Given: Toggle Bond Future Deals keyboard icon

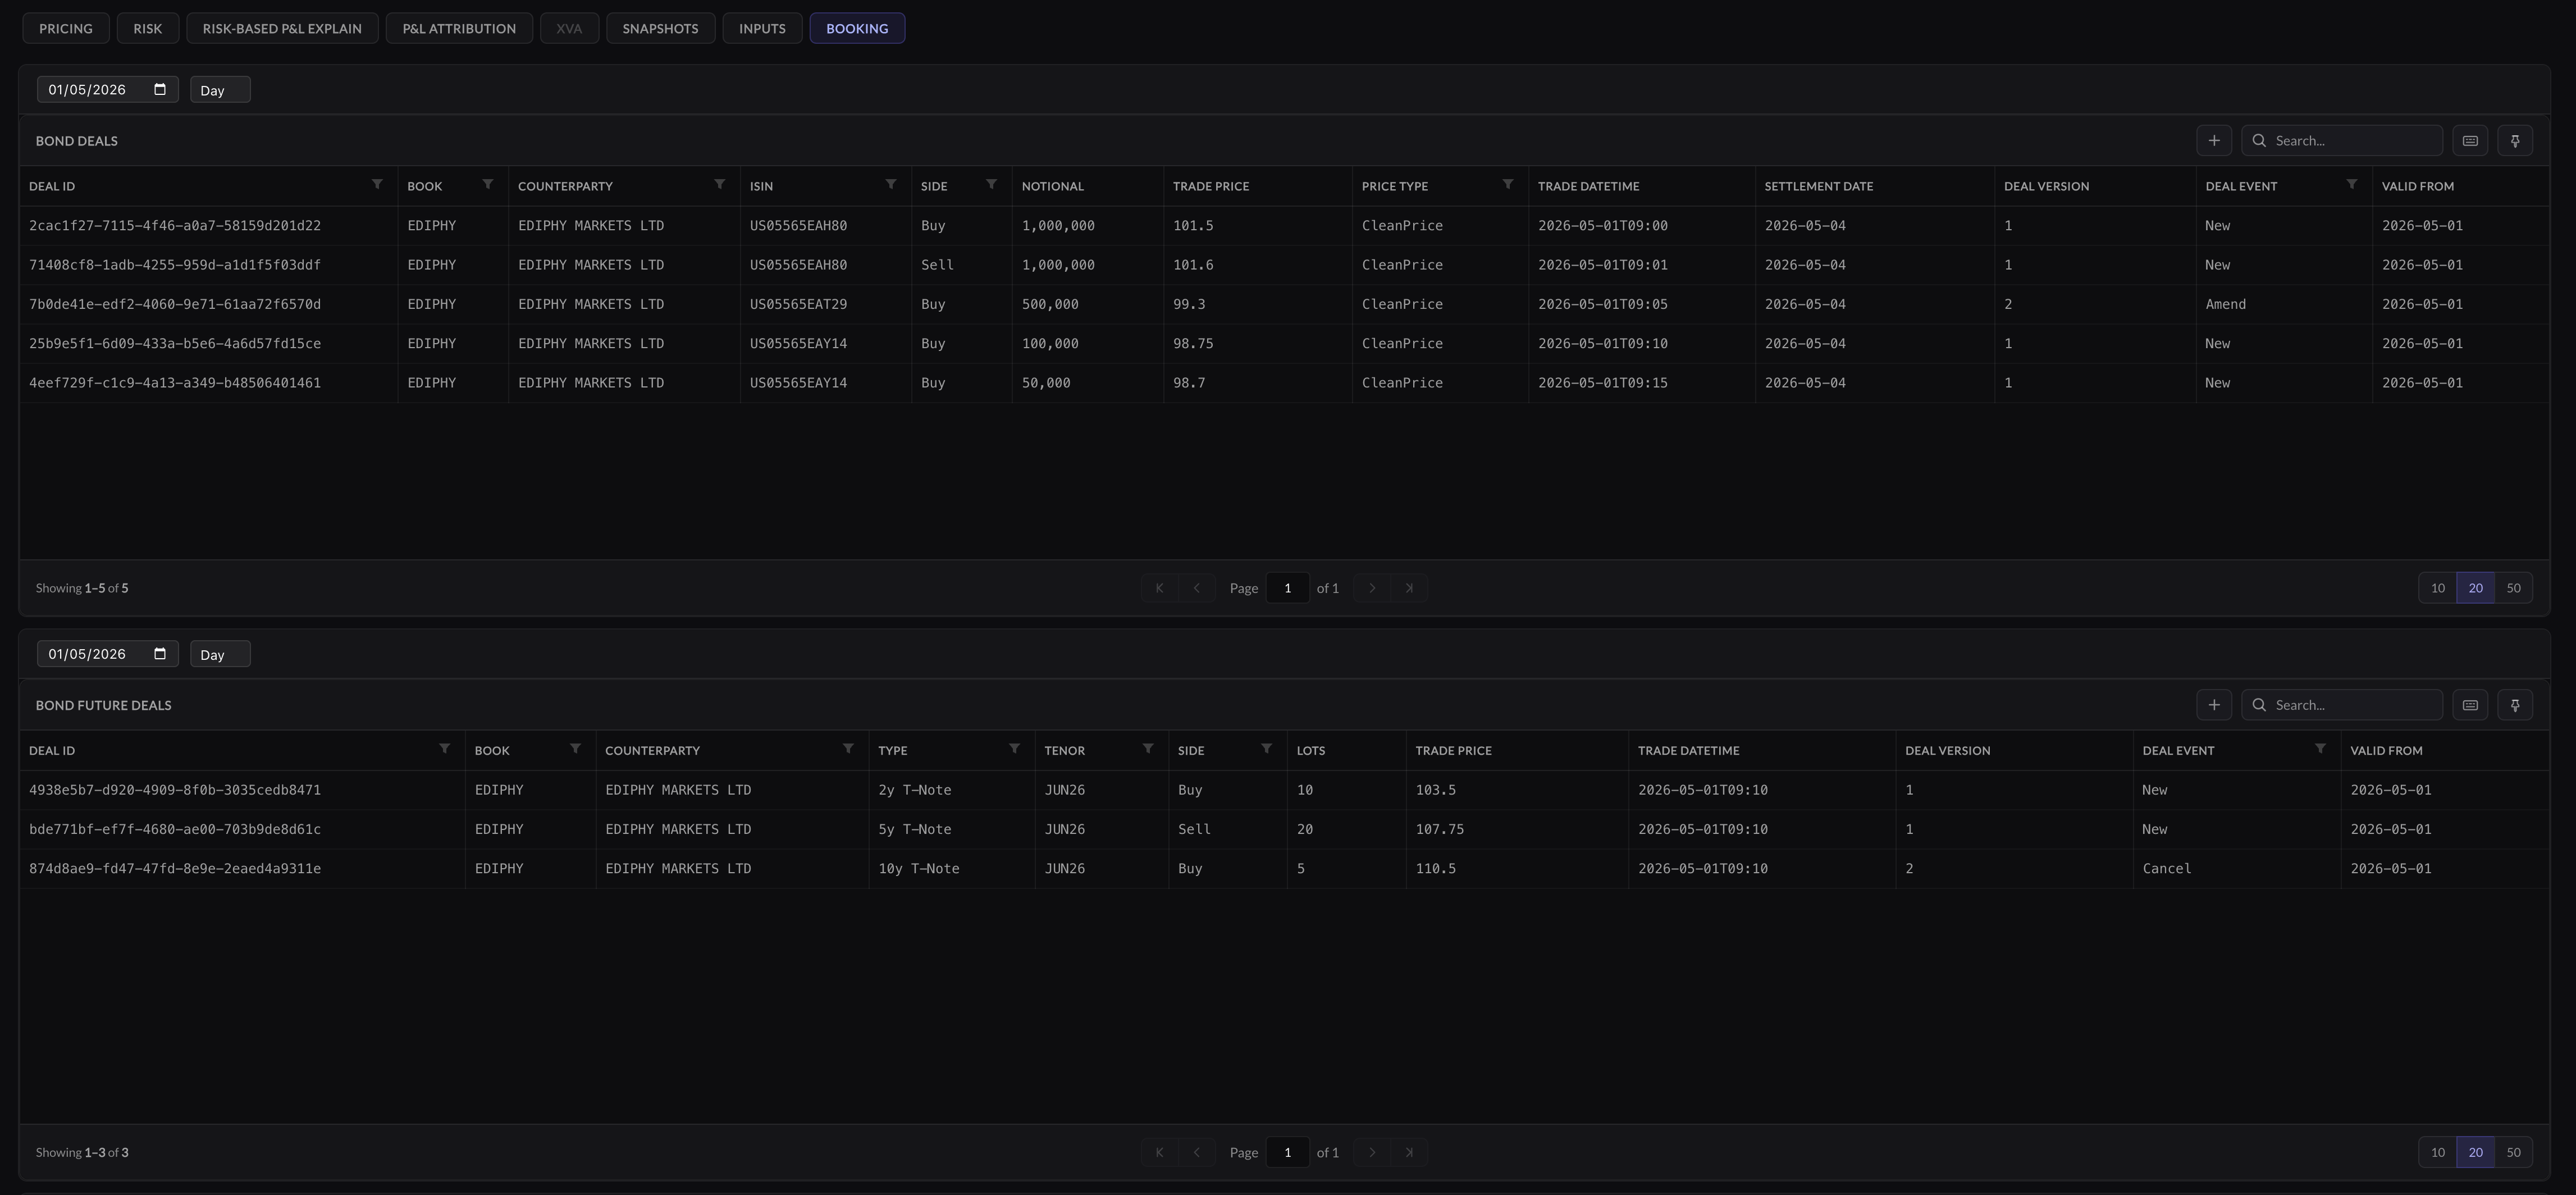Looking at the screenshot, I should pos(2470,705).
